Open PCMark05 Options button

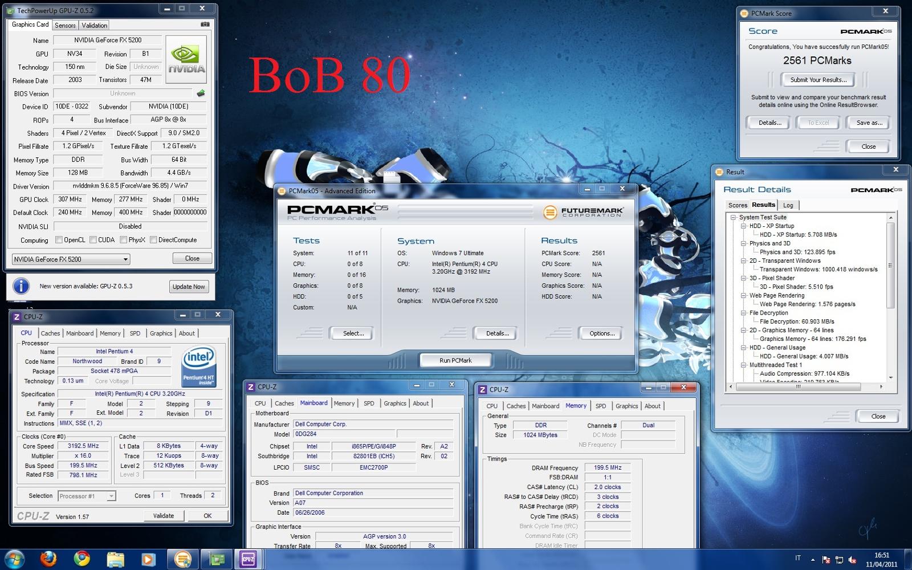point(602,333)
